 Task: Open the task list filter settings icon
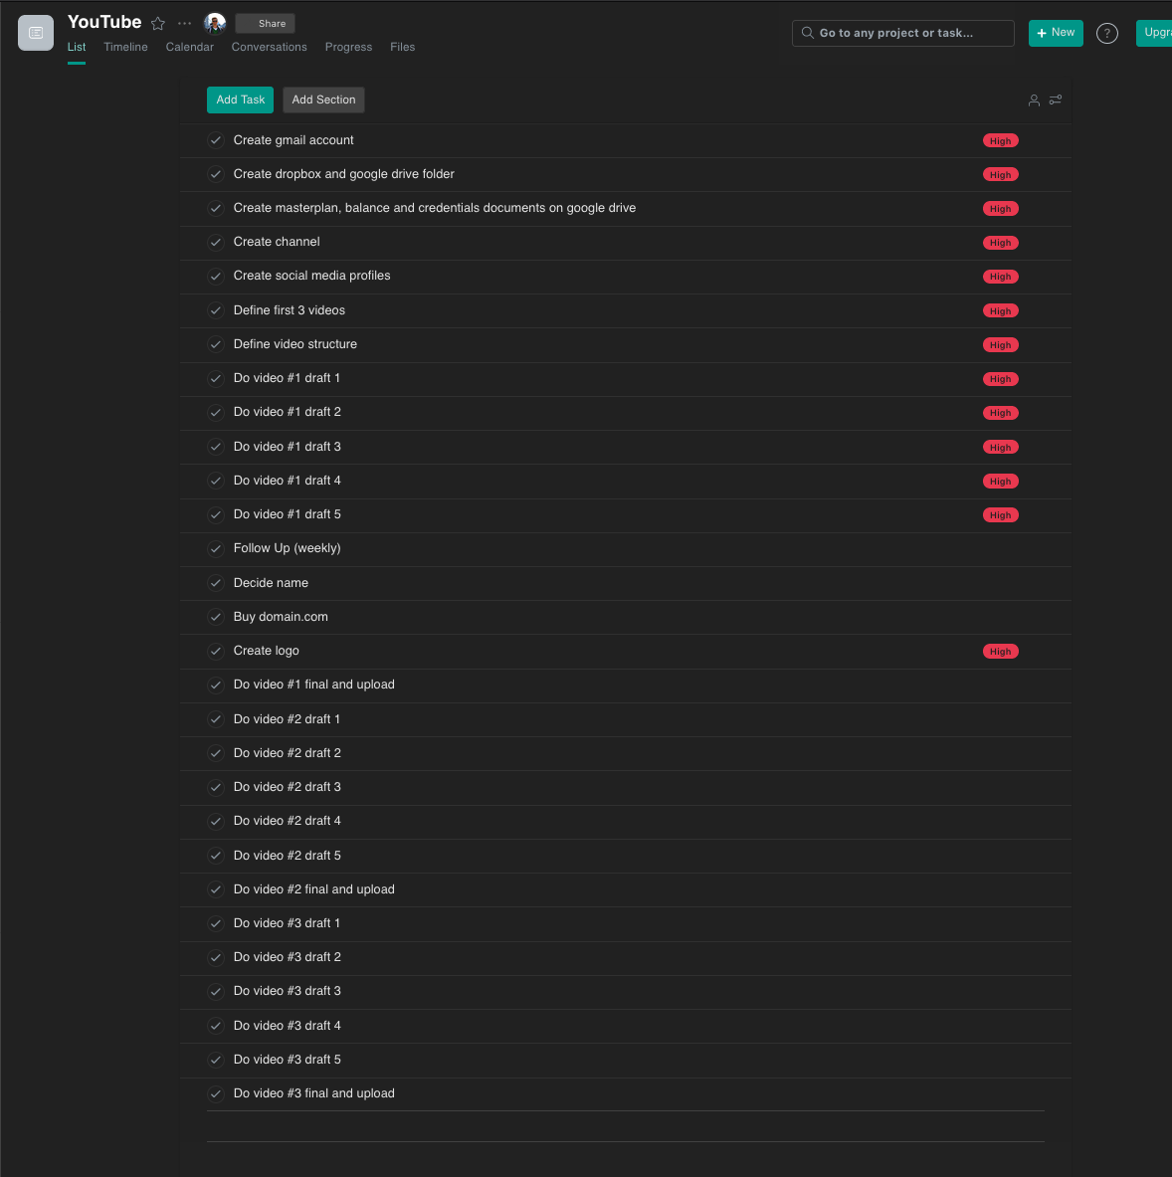[x=1055, y=99]
